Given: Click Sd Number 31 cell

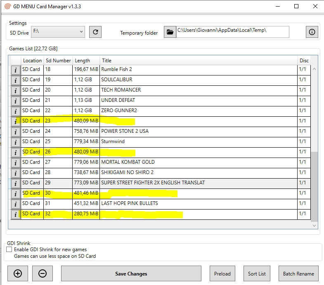Looking at the screenshot, I should 58,204.
